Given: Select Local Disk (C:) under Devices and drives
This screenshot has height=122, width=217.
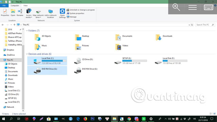Looking at the screenshot, I should (x=47, y=61).
